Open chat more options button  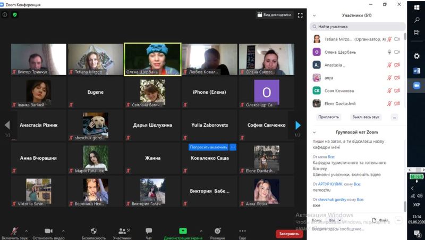click(x=398, y=220)
